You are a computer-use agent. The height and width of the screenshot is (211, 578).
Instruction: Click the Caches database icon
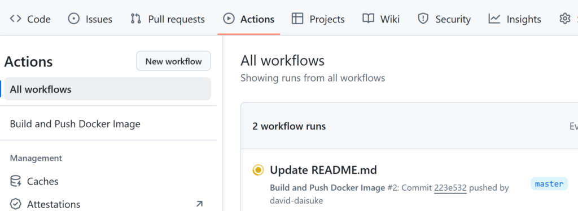tap(15, 181)
